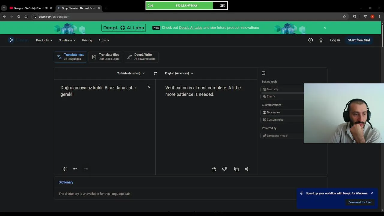Give thumbs up to the translation

click(214, 169)
